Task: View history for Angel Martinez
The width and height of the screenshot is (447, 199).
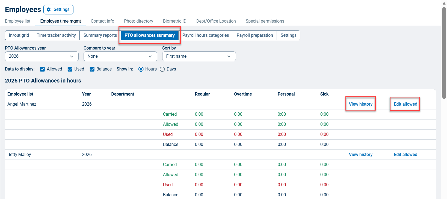Action: (x=361, y=104)
